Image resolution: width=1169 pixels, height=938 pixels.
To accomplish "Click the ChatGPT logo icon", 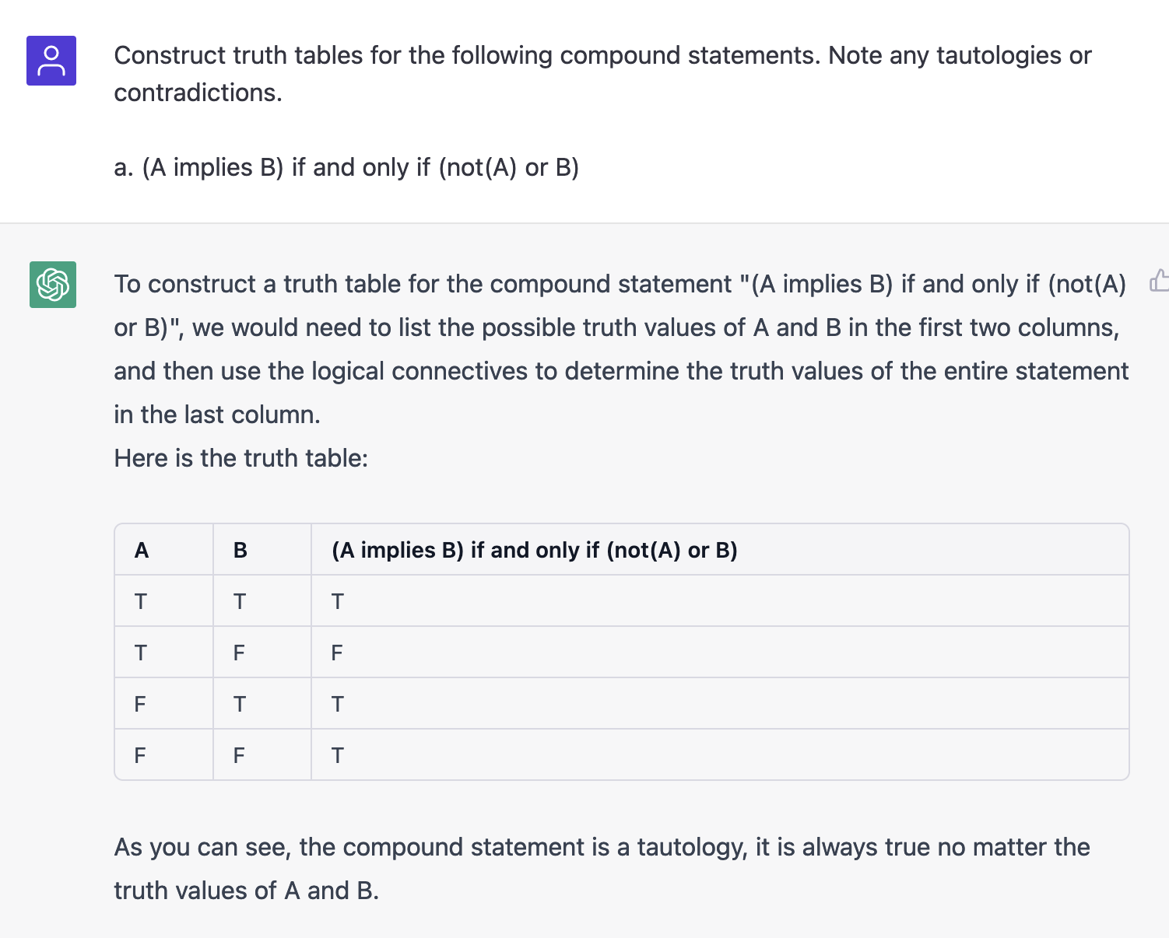I will point(53,285).
